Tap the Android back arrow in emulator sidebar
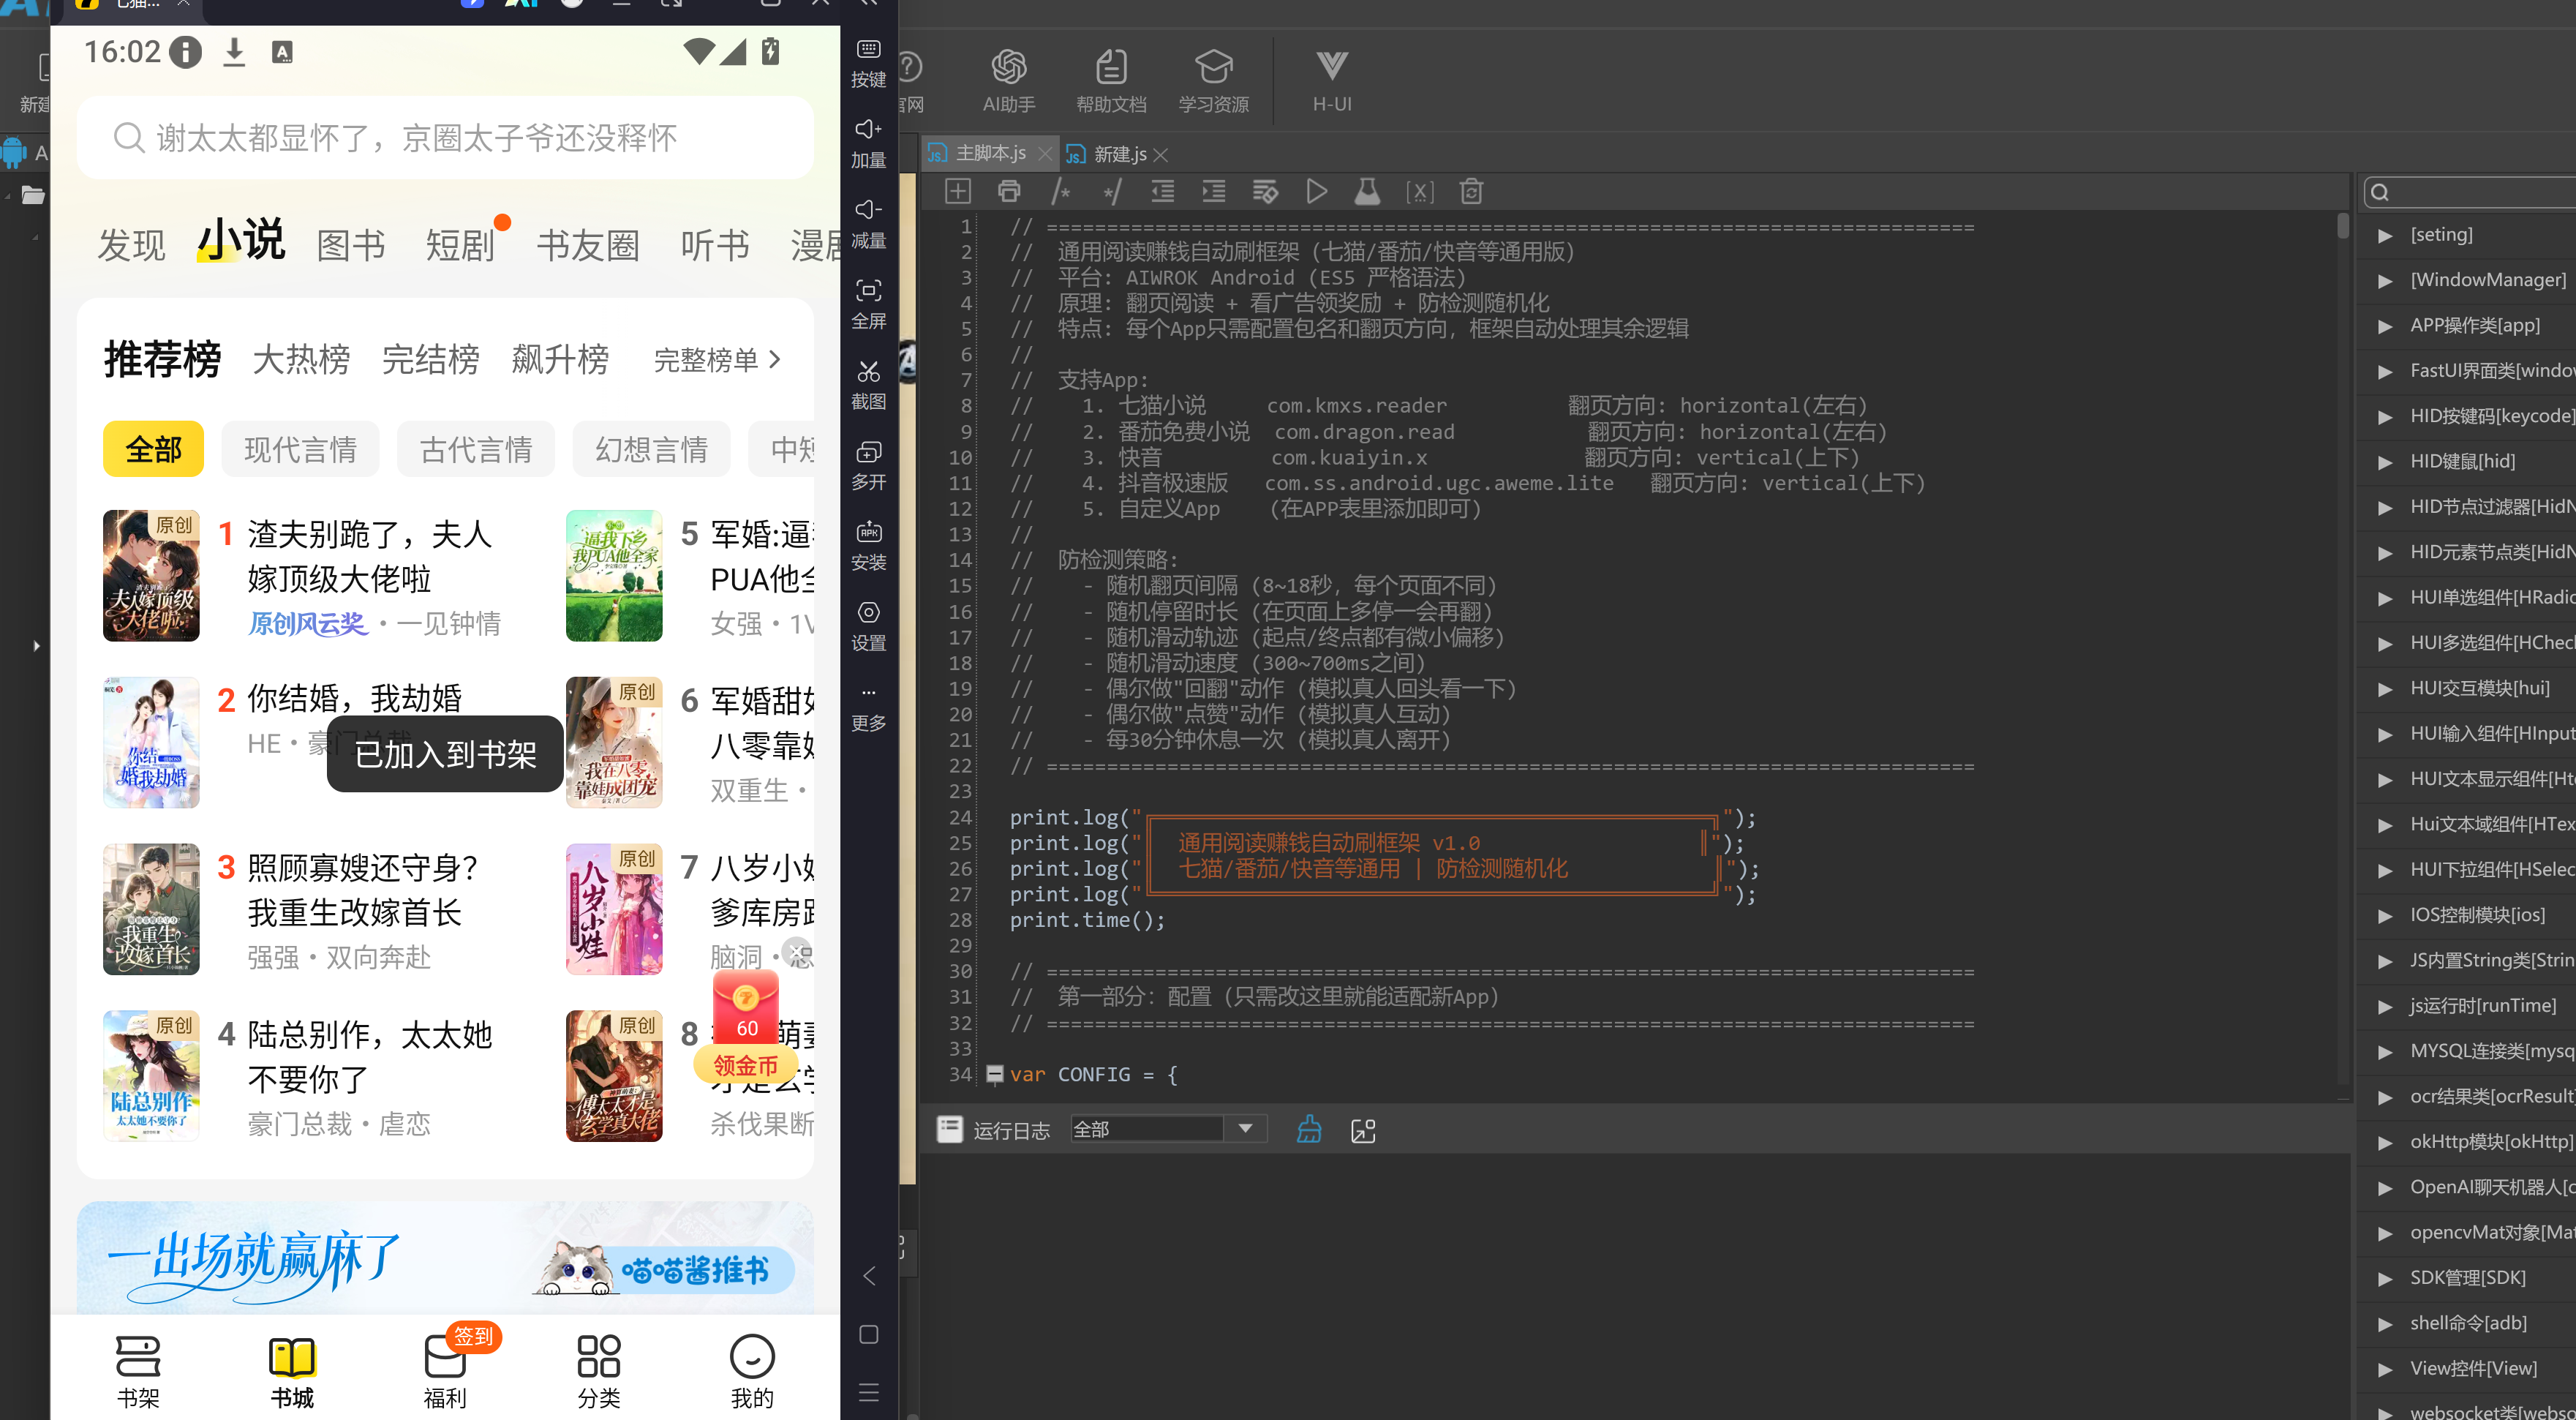Image resolution: width=2576 pixels, height=1420 pixels. pos(868,1276)
